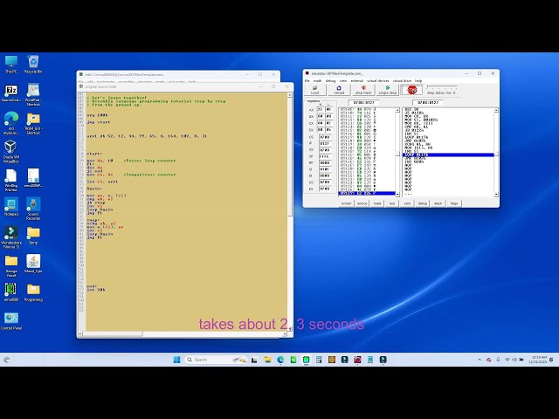Select the highlighted line in the disassembly list
Viewport: 559px width, 419px height.
[x=448, y=155]
